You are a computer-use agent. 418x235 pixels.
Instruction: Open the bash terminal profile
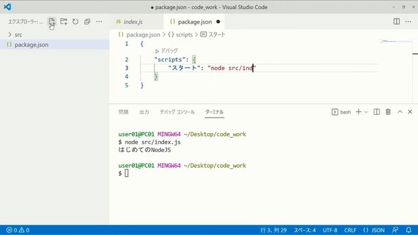coord(341,112)
